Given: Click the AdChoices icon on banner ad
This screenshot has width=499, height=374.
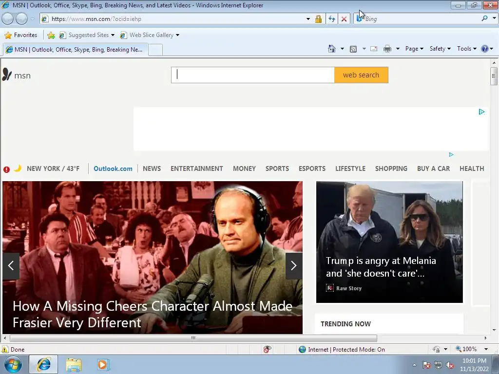Looking at the screenshot, I should click(481, 112).
